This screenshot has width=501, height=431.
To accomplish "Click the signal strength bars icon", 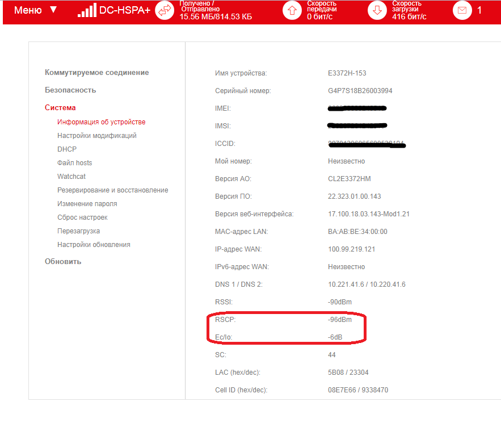I will point(87,10).
